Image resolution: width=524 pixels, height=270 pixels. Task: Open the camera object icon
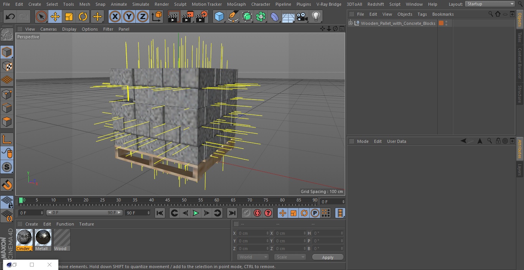(302, 17)
